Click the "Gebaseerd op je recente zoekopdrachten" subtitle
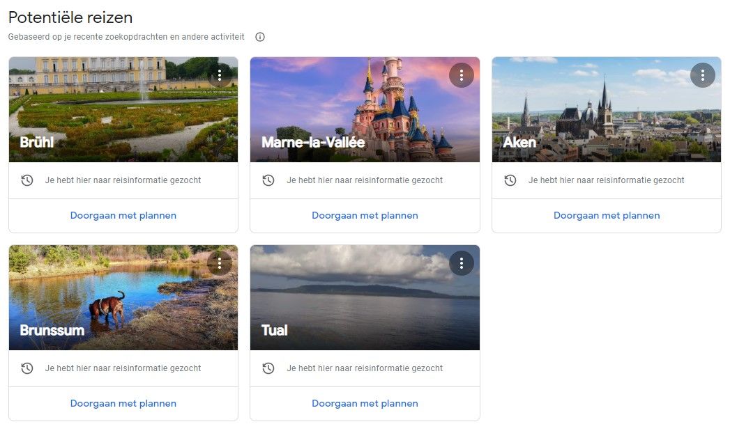 pyautogui.click(x=126, y=37)
